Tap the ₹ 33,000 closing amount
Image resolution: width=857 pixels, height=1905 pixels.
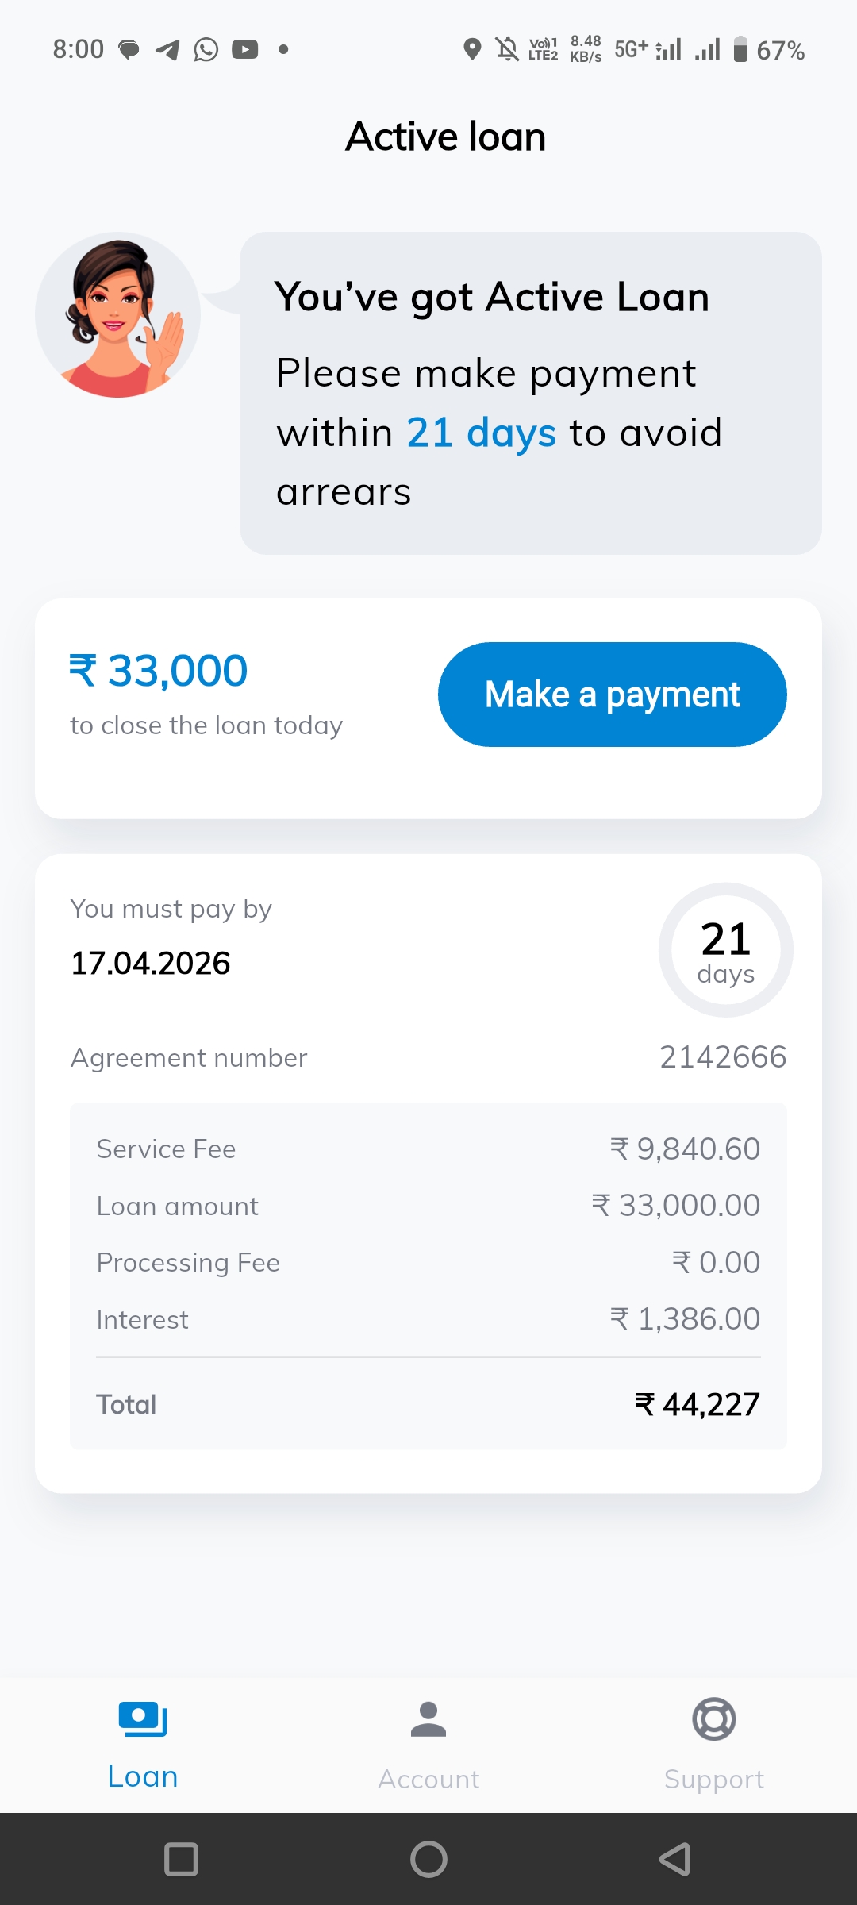tap(159, 671)
